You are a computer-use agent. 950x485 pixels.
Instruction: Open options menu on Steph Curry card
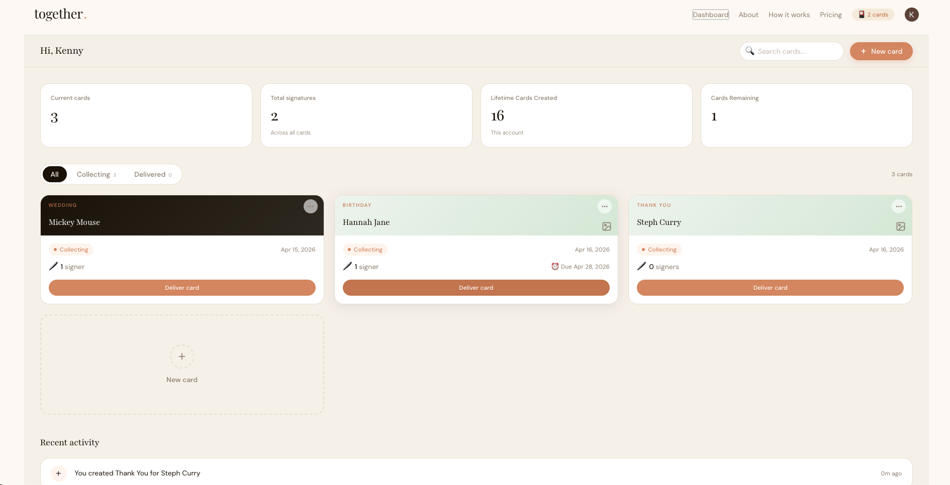coord(899,206)
